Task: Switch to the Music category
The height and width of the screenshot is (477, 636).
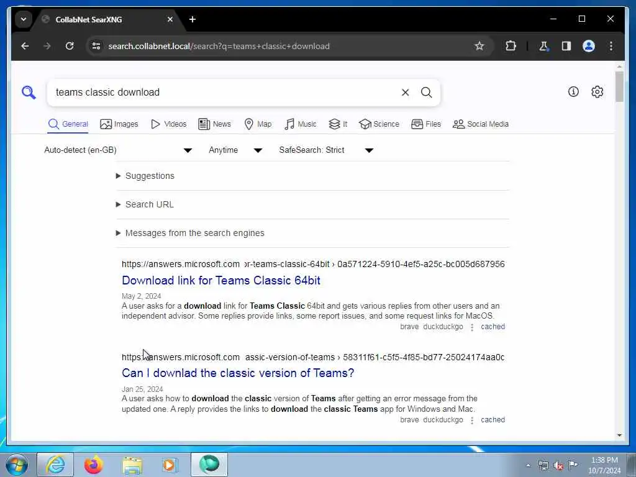Action: point(301,124)
